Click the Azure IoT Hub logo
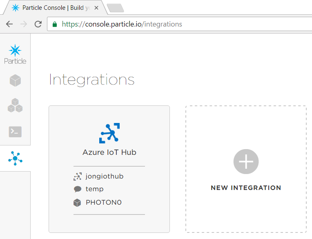Viewport: 312px width, 239px height. (x=109, y=133)
